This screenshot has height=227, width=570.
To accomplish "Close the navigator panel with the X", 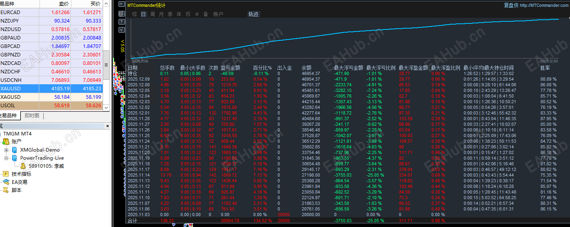I will pos(107,126).
